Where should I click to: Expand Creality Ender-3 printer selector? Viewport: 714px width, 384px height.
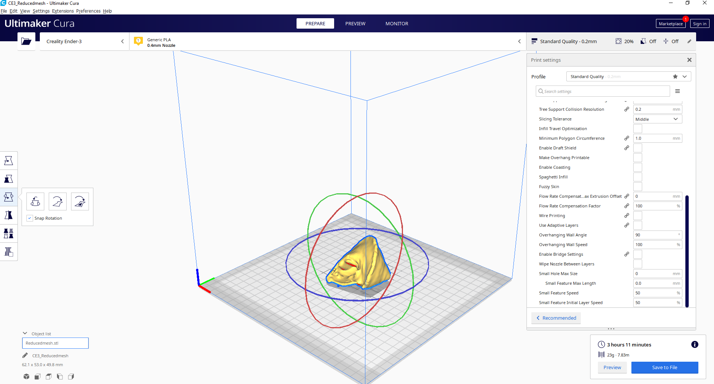(x=84, y=41)
